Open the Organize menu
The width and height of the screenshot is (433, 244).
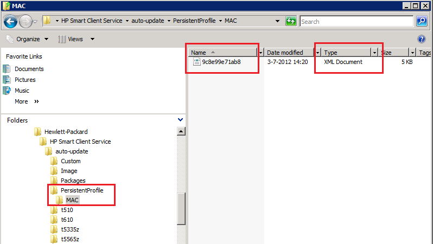[27, 39]
